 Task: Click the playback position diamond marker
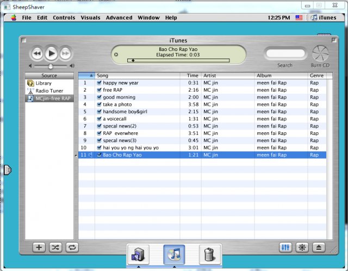click(133, 60)
